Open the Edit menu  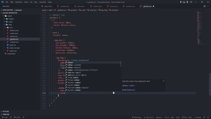[x=12, y=2]
